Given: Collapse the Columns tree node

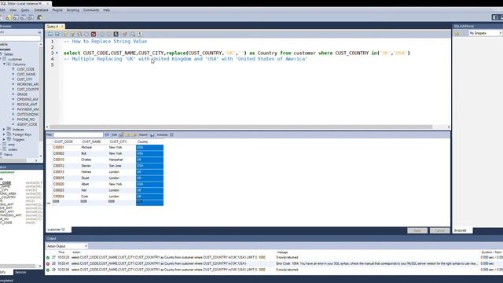Looking at the screenshot, I should click(5, 64).
